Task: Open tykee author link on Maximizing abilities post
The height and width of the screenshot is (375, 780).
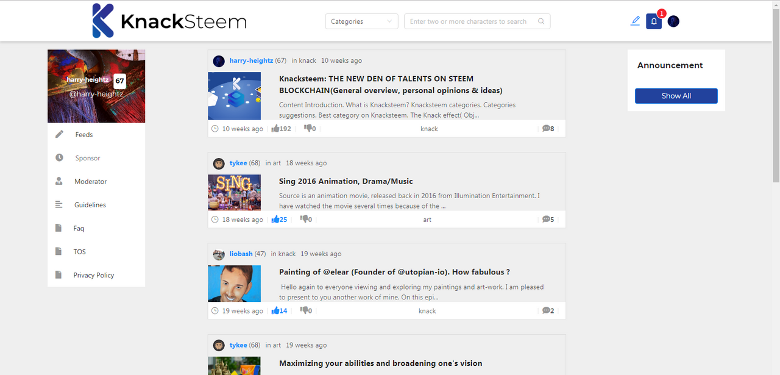Action: [238, 345]
